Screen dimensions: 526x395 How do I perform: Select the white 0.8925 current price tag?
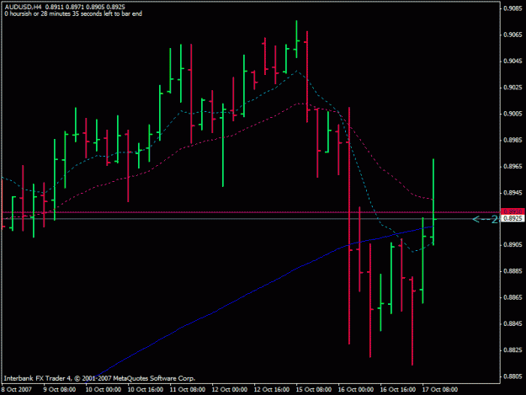(x=513, y=218)
